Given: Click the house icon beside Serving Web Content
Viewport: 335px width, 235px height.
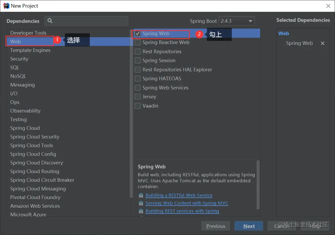Looking at the screenshot, I should click(141, 203).
